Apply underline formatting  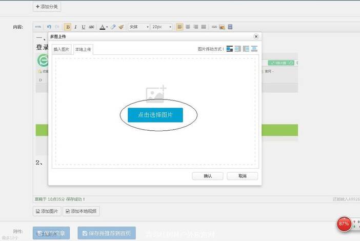[x=83, y=27]
